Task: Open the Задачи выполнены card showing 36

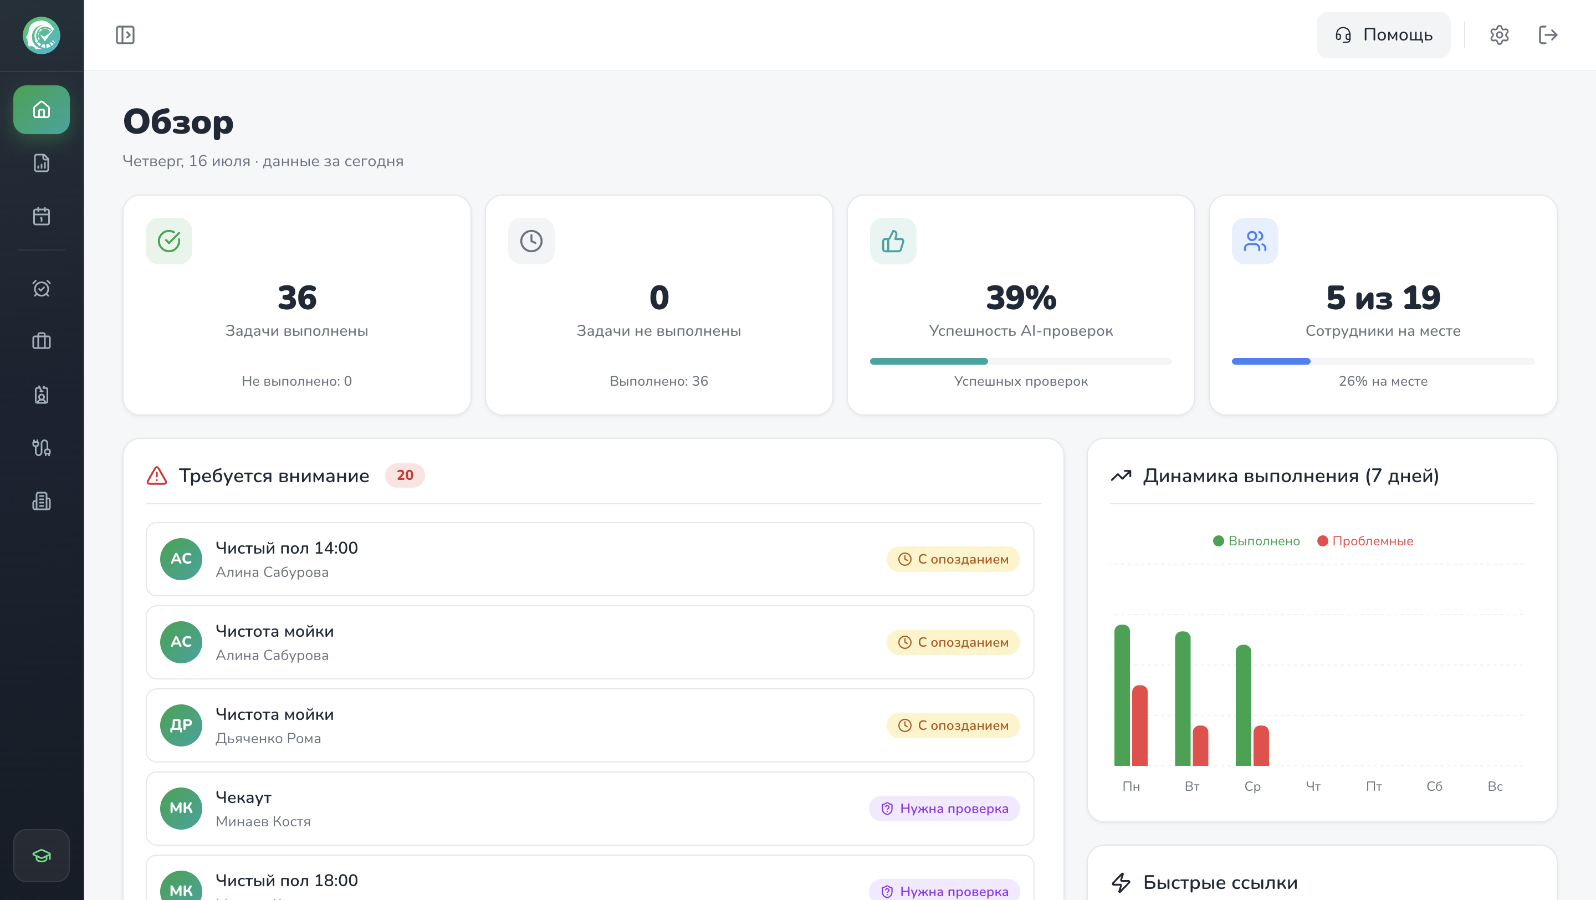Action: coord(297,305)
